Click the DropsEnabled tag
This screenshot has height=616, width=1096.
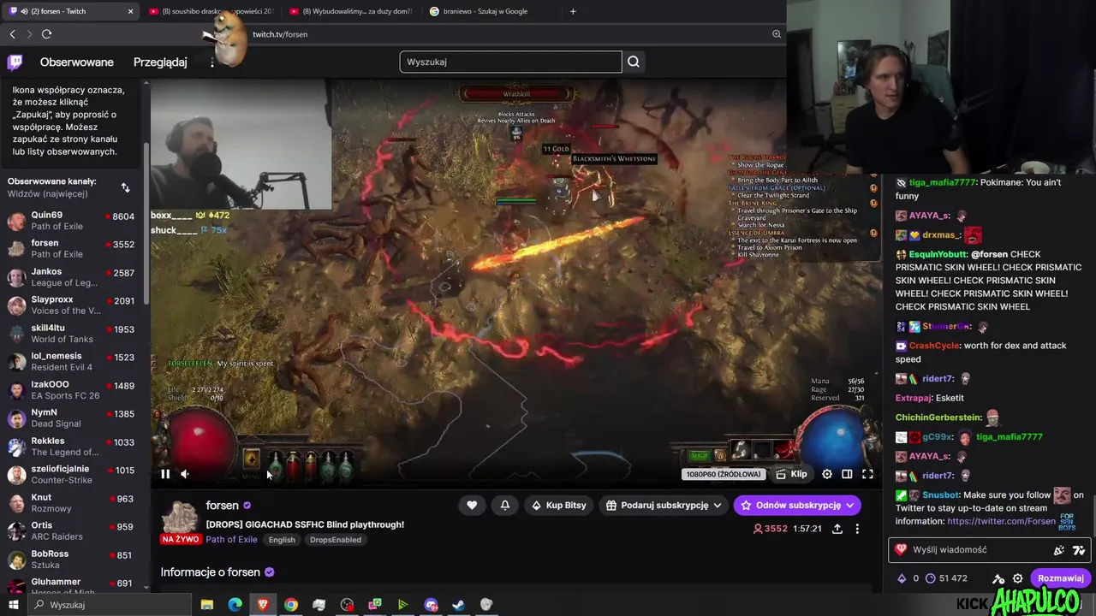click(336, 540)
